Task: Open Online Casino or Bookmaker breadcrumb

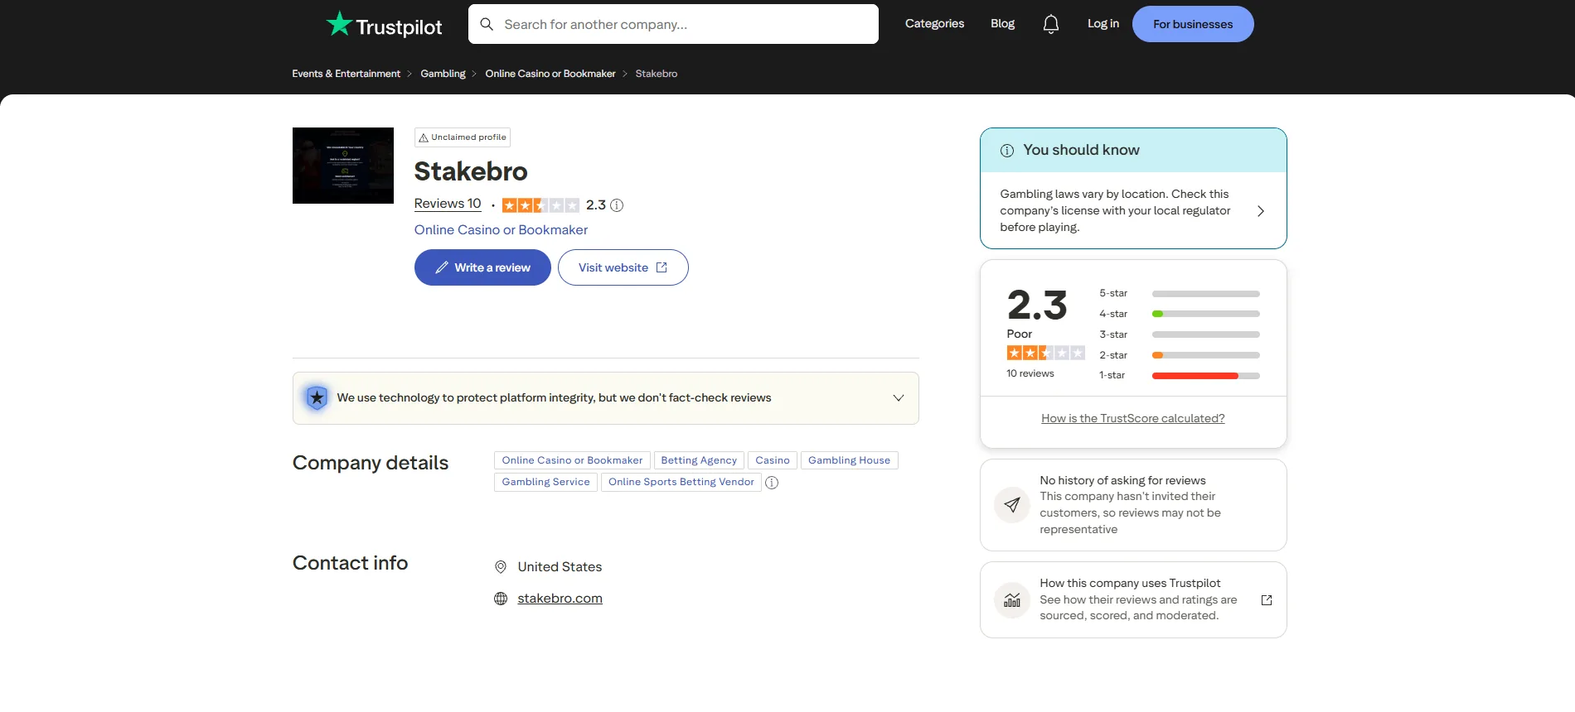Action: (x=550, y=74)
